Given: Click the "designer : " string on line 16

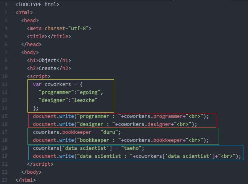Looking at the screenshot, I should coord(96,124).
